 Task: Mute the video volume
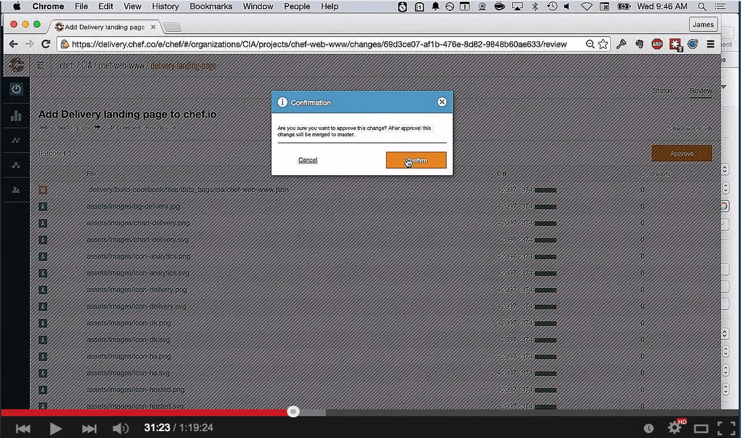120,428
